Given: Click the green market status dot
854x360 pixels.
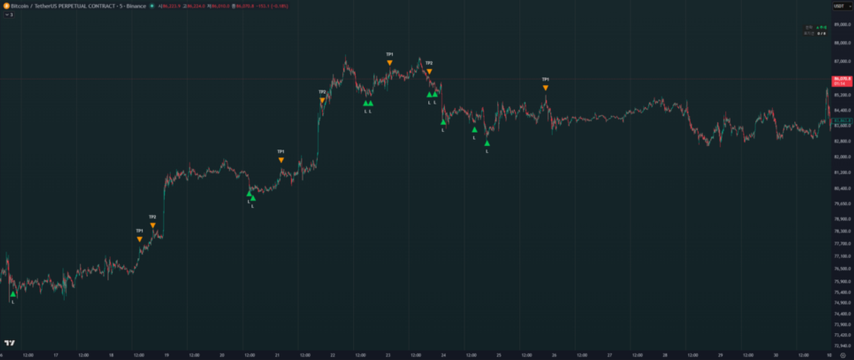Looking at the screenshot, I should tap(152, 5).
